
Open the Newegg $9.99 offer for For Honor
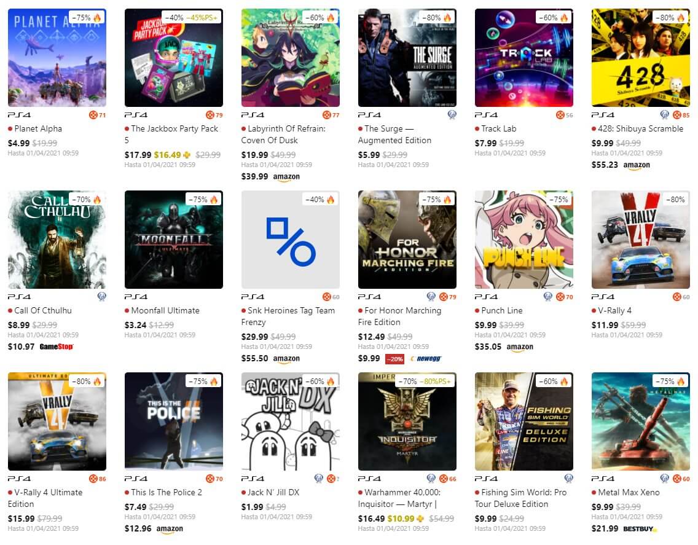(x=400, y=358)
